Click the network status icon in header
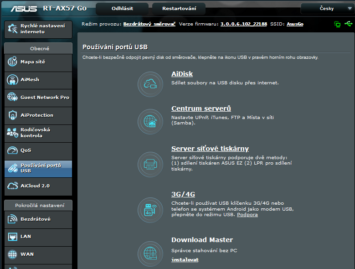The image size is (355, 269). click(337, 24)
